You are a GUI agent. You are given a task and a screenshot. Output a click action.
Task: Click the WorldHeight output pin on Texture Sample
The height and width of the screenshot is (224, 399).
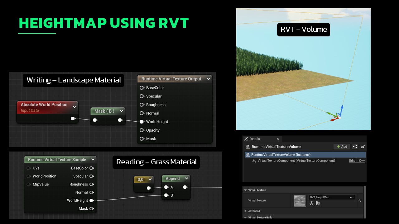[91, 201]
